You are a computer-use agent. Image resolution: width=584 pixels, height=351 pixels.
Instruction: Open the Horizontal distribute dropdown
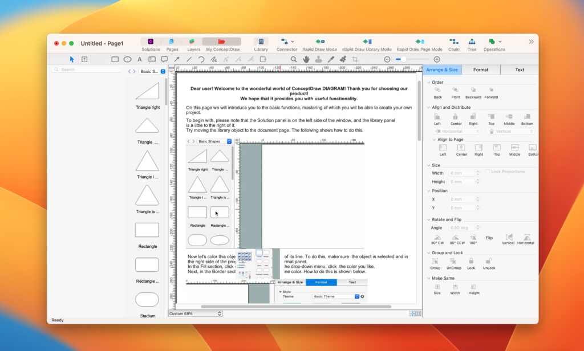[x=477, y=131]
